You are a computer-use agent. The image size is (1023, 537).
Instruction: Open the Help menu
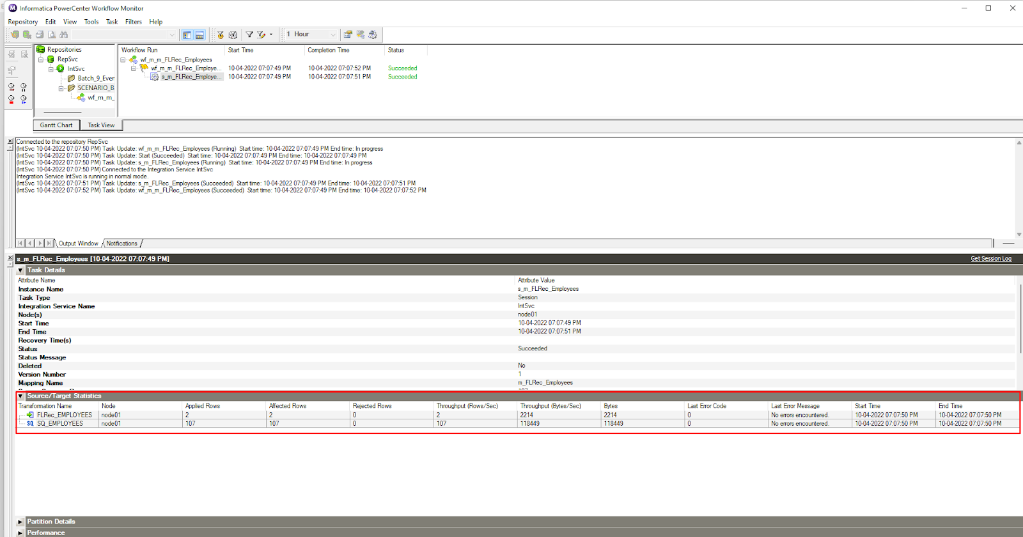[156, 22]
